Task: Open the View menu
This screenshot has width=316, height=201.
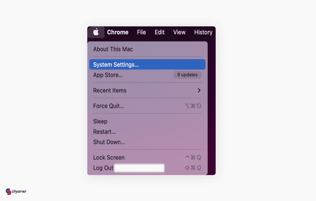Action: [179, 32]
